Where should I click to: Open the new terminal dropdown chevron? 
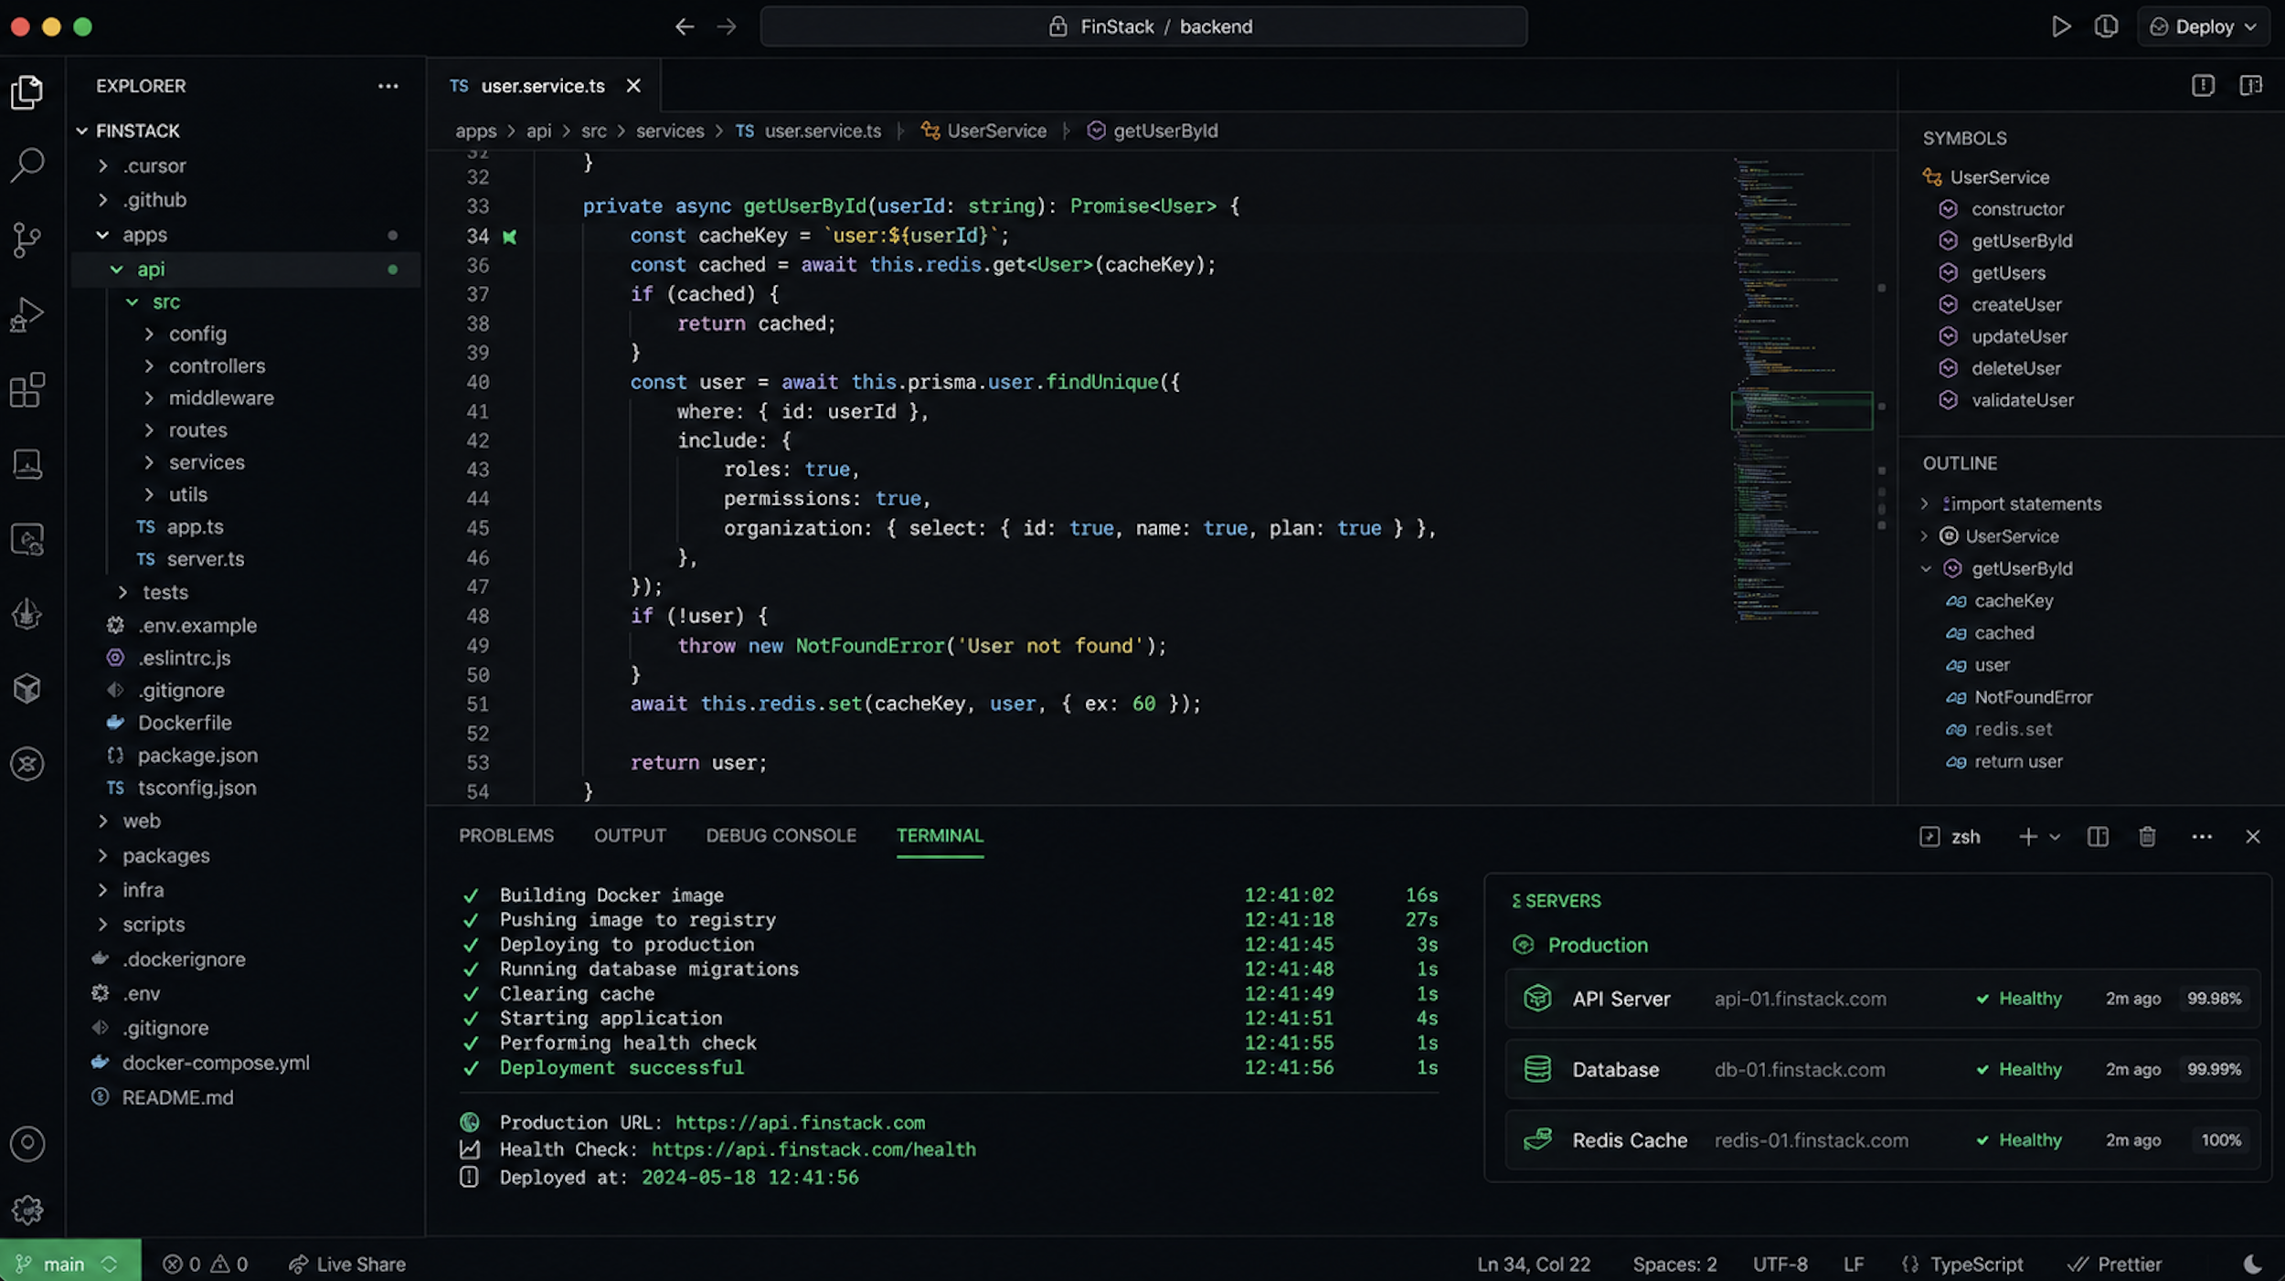[2055, 836]
